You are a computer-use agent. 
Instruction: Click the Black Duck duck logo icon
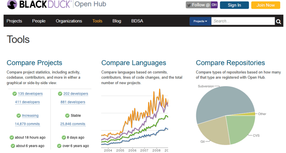click(x=12, y=4)
